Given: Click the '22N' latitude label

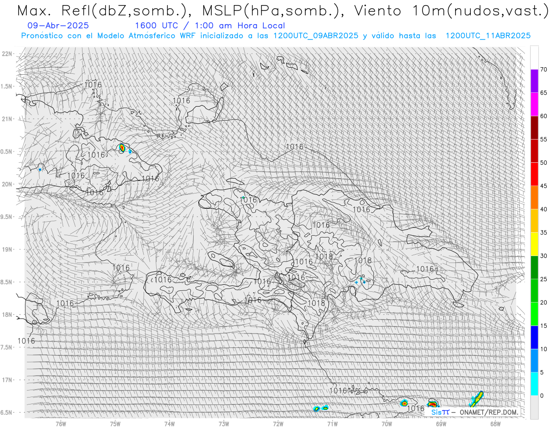Looking at the screenshot, I should 8,54.
